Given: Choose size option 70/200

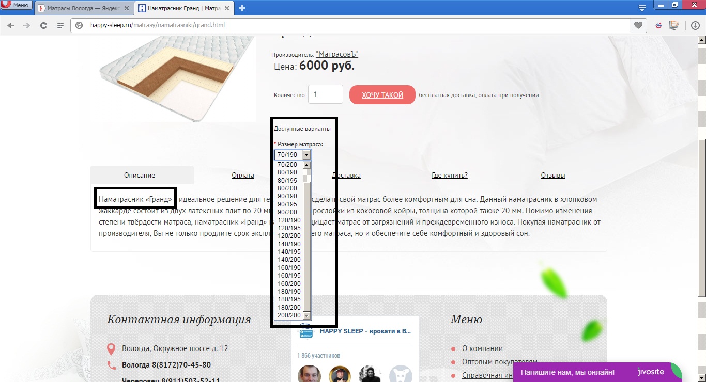Looking at the screenshot, I should coord(287,165).
